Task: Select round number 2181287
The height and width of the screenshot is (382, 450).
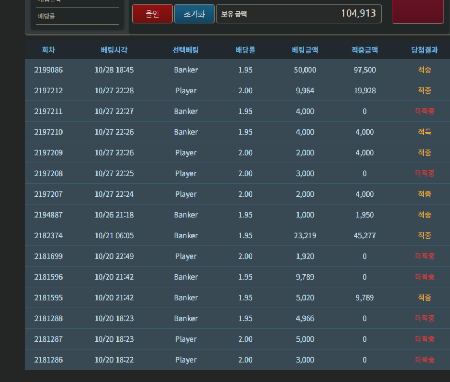Action: pyautogui.click(x=48, y=339)
